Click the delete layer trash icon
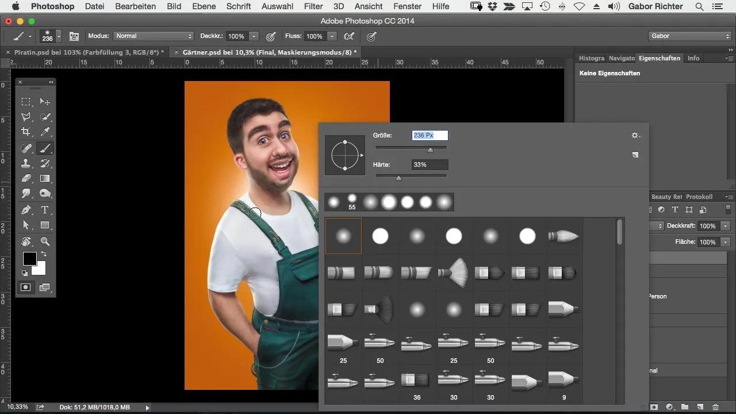The height and width of the screenshot is (414, 736). [x=715, y=407]
